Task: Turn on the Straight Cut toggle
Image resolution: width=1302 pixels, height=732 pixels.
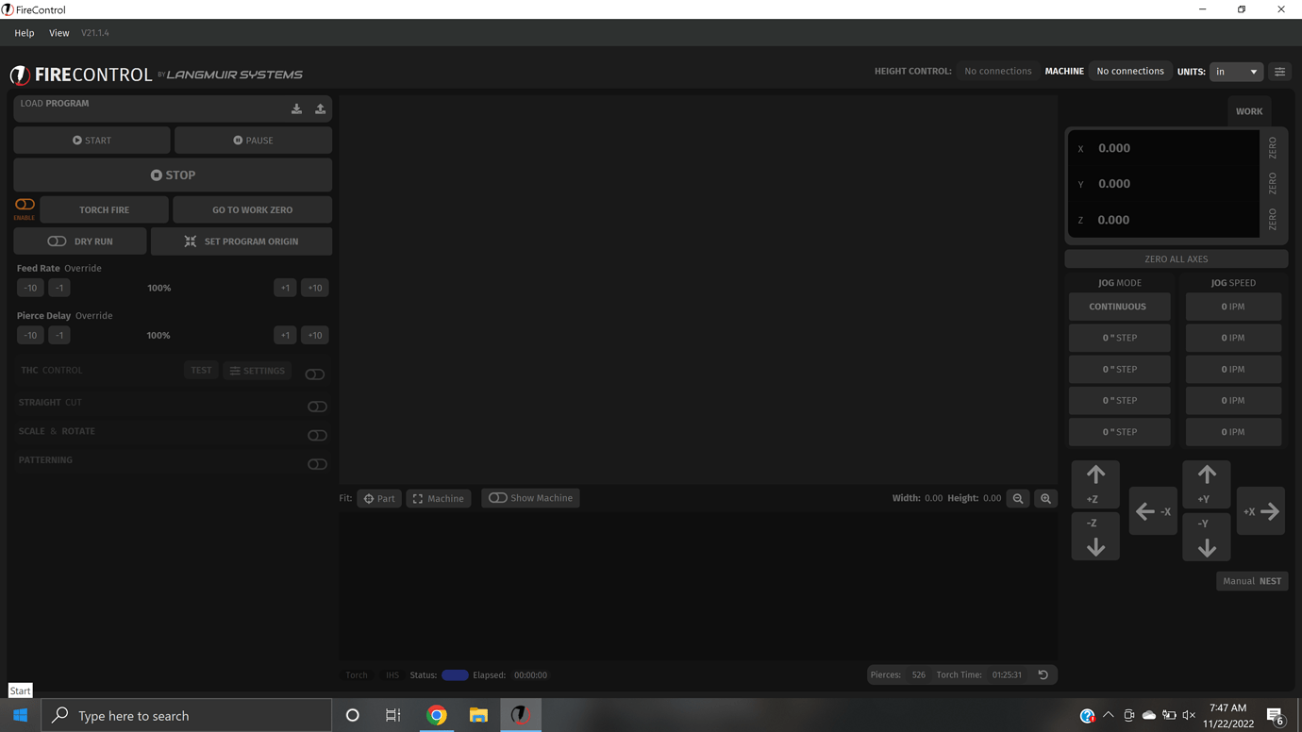Action: pos(317,407)
